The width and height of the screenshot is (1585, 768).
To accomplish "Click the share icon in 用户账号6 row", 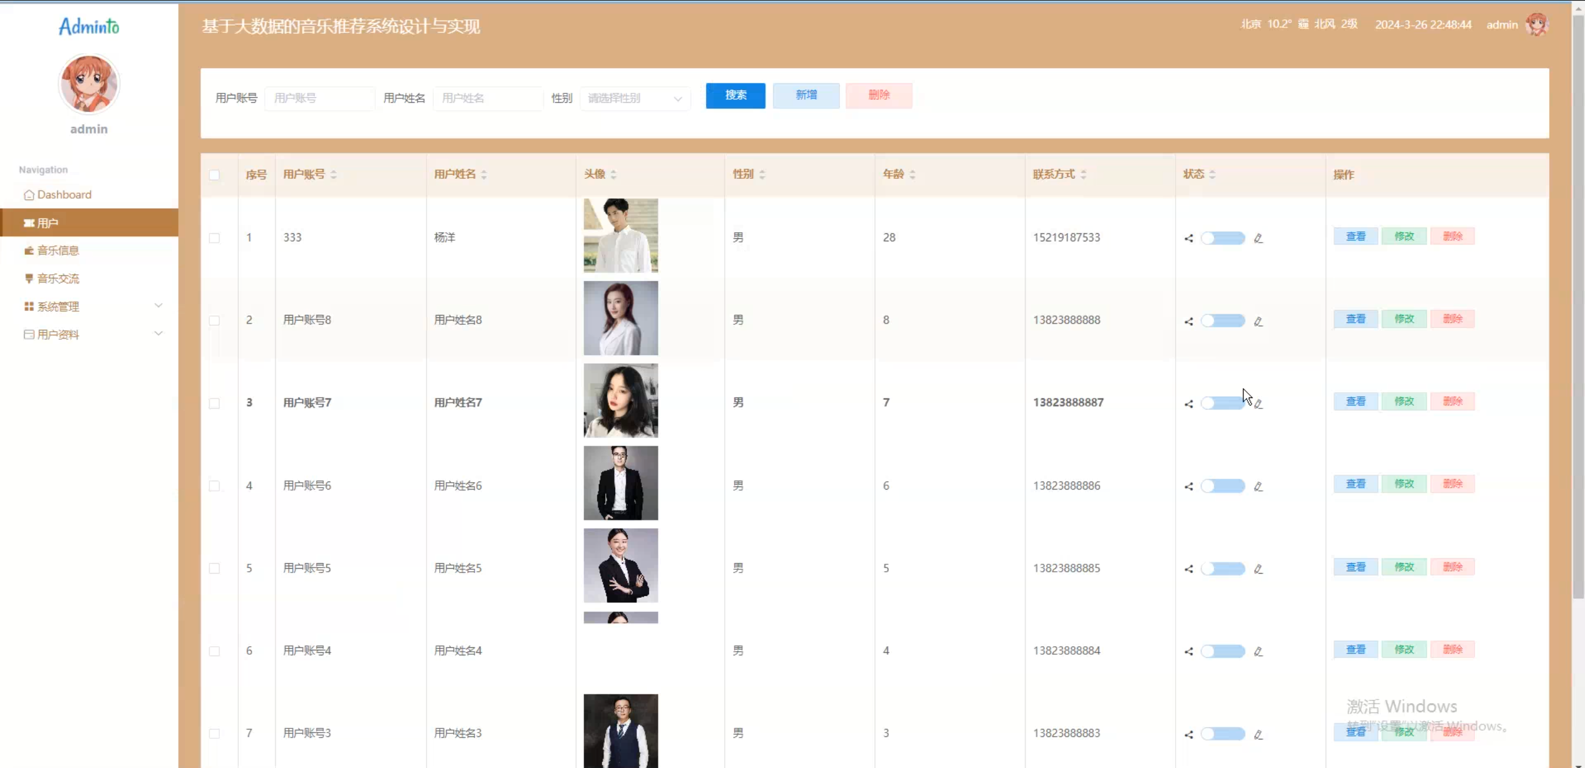I will [1188, 486].
